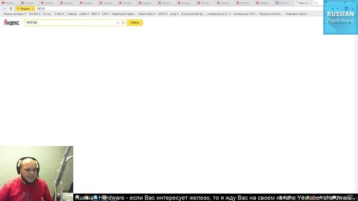Screen dimensions: 358x201
Task: Clear the P6TSE search query with X
Action: 117,23
